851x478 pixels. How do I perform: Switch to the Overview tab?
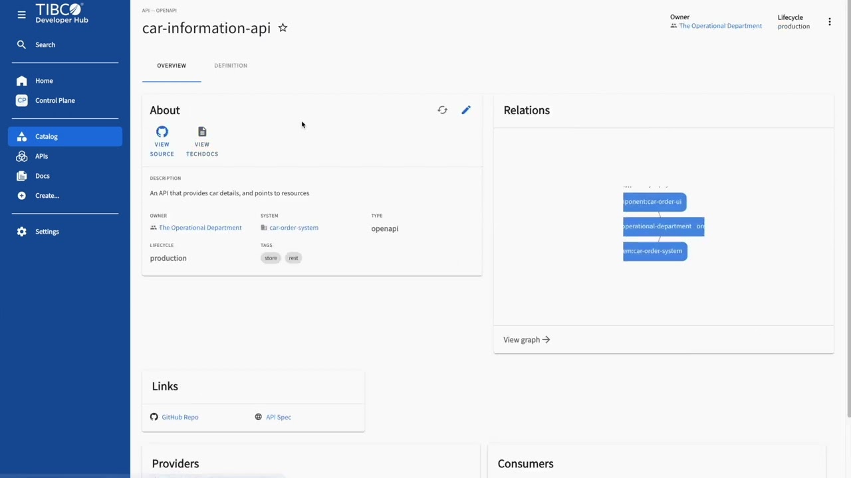[x=172, y=66]
